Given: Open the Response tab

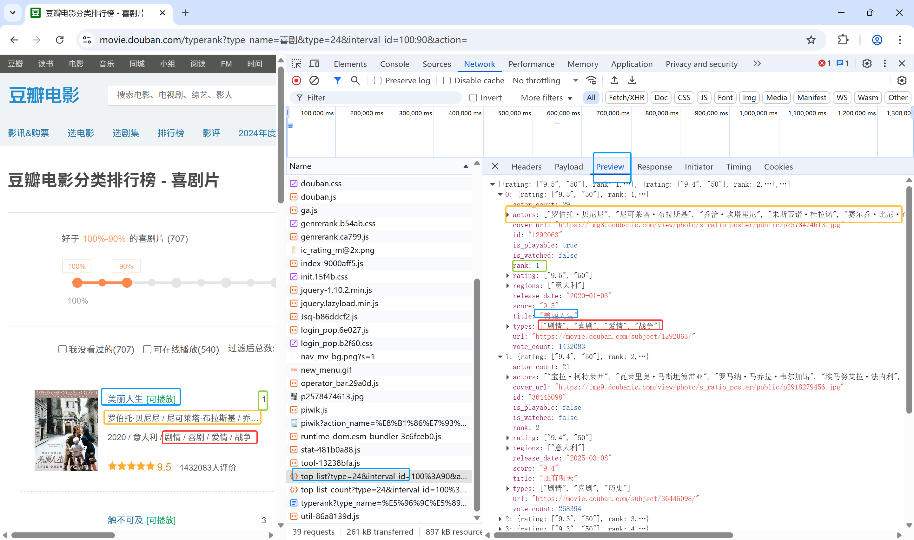Looking at the screenshot, I should click(654, 167).
